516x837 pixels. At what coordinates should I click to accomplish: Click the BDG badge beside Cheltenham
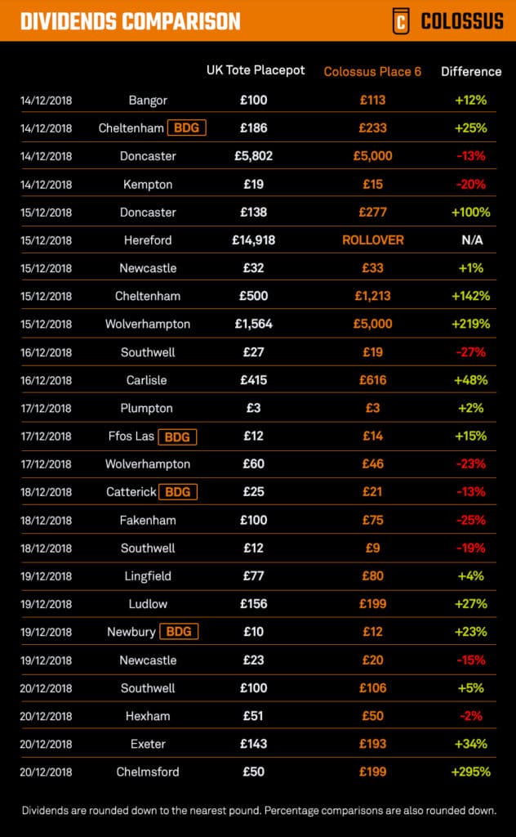186,128
